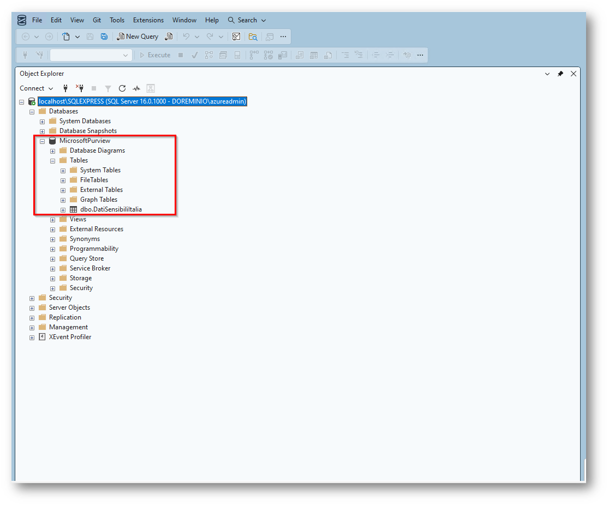Select the Query Store folder
The height and width of the screenshot is (506, 609).
[x=86, y=258]
